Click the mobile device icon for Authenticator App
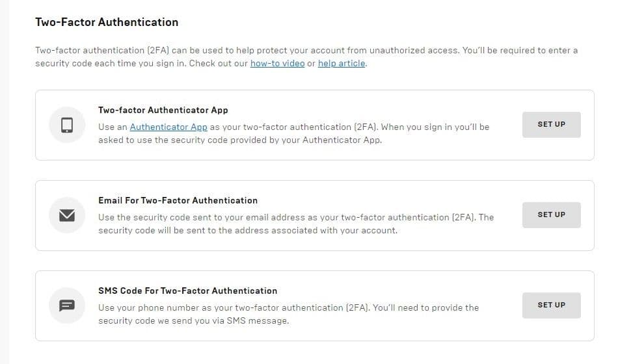The height and width of the screenshot is (364, 618). [67, 125]
